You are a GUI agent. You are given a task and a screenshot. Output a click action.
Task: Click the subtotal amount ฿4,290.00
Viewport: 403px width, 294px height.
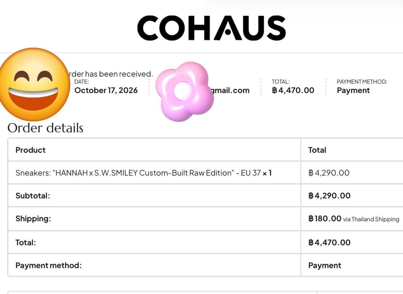329,195
